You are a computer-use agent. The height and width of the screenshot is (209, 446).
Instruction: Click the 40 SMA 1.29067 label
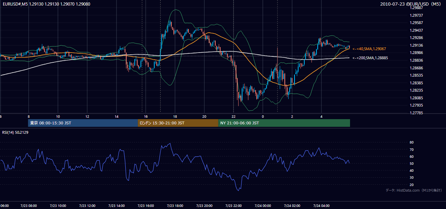[369, 49]
